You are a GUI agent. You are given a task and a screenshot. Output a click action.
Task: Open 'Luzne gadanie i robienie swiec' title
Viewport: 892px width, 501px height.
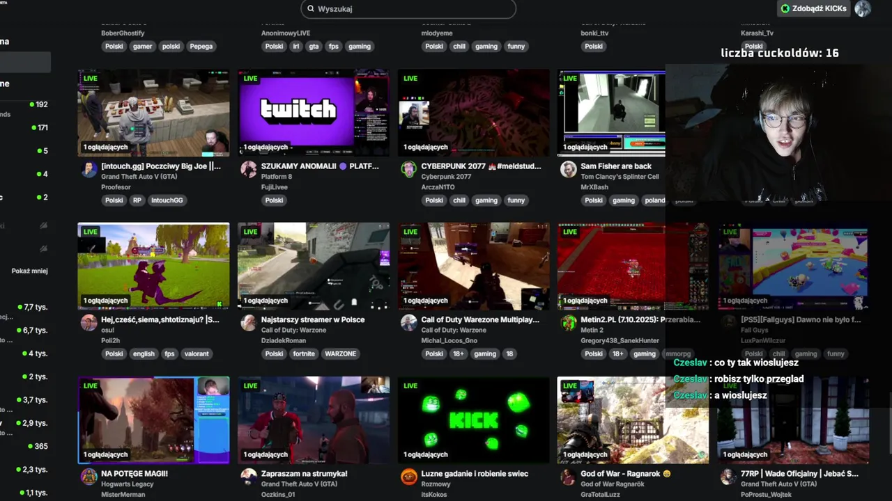475,473
